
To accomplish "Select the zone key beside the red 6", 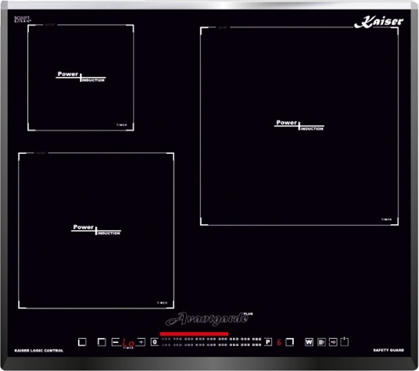I will (290, 342).
